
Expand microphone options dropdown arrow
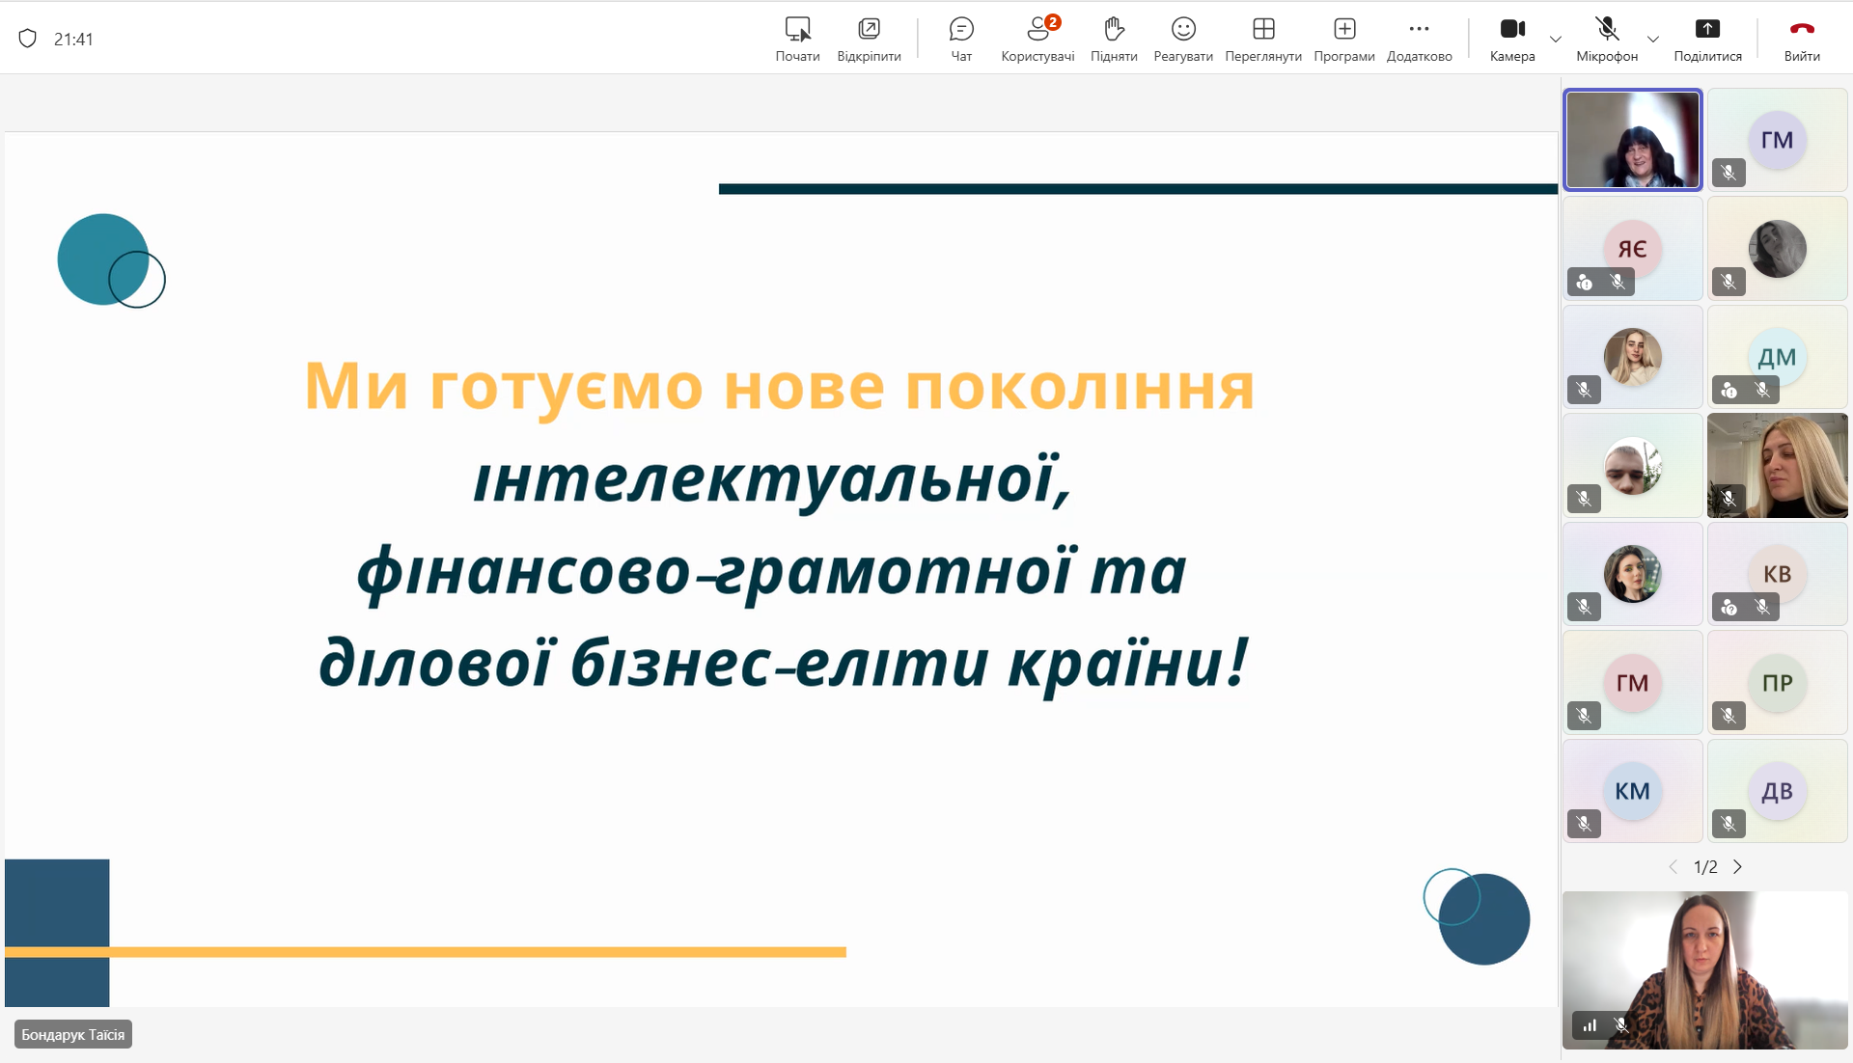pos(1653,40)
